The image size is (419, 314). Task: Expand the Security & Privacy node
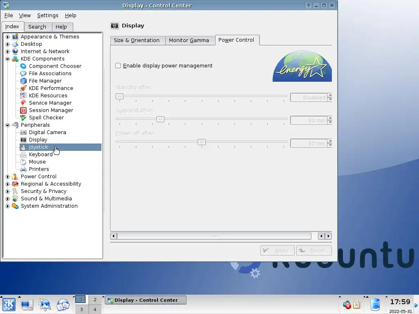(7, 191)
